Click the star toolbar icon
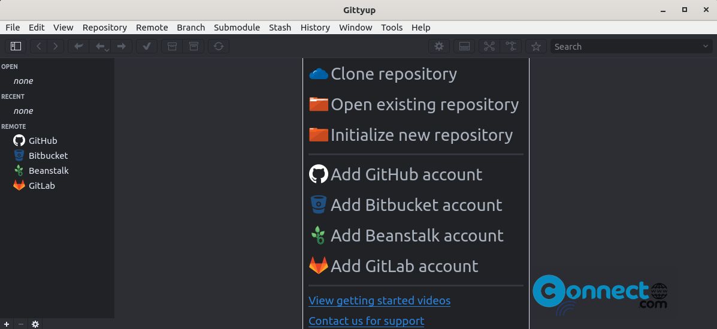717x329 pixels. point(536,46)
